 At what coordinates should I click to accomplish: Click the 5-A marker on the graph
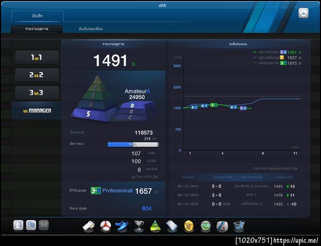[243, 108]
